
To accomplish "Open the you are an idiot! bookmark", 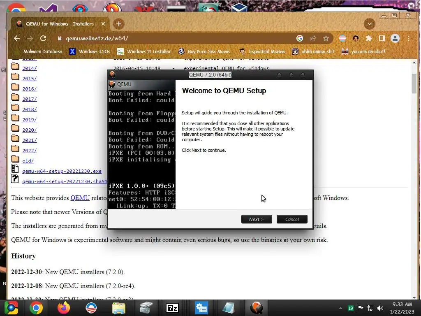I will pos(363,51).
